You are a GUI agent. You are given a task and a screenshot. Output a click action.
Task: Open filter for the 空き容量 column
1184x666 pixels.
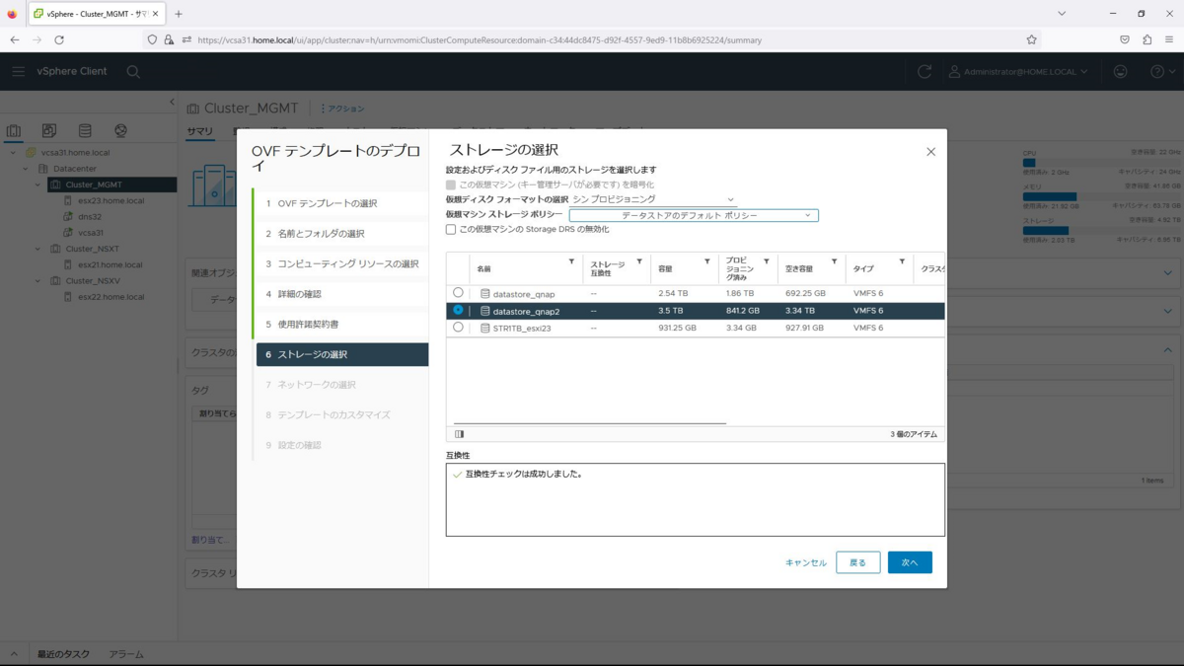tap(834, 261)
